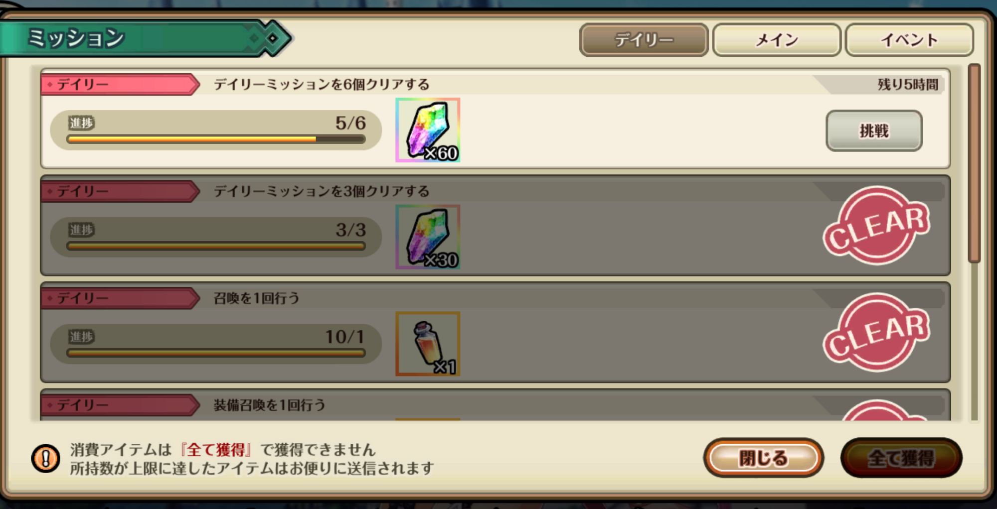The height and width of the screenshot is (509, 997).
Task: Click the CLEAR stamp on the 3個クリア mission
Action: click(876, 226)
